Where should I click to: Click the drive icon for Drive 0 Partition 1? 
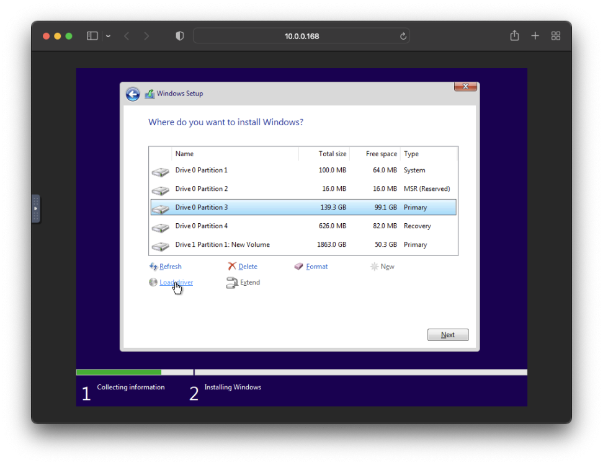coord(160,171)
